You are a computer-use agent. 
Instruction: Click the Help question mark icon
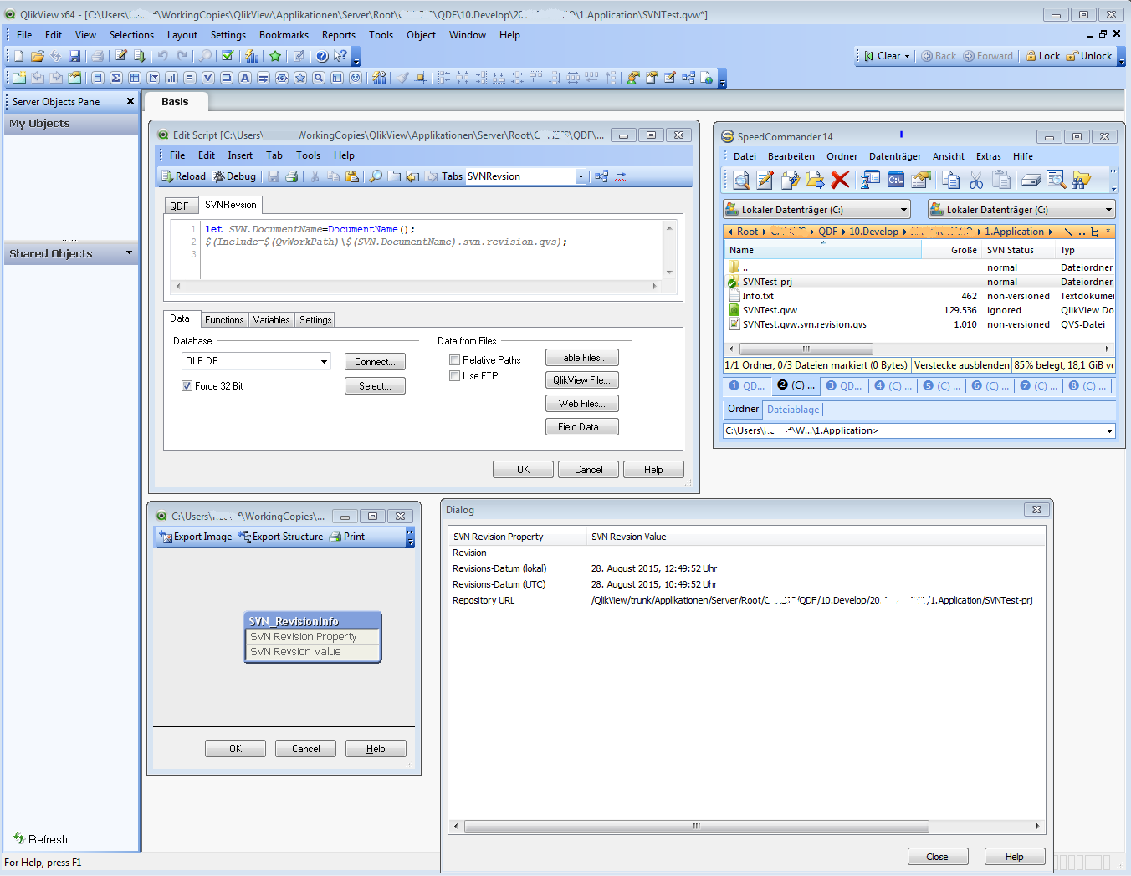click(322, 56)
